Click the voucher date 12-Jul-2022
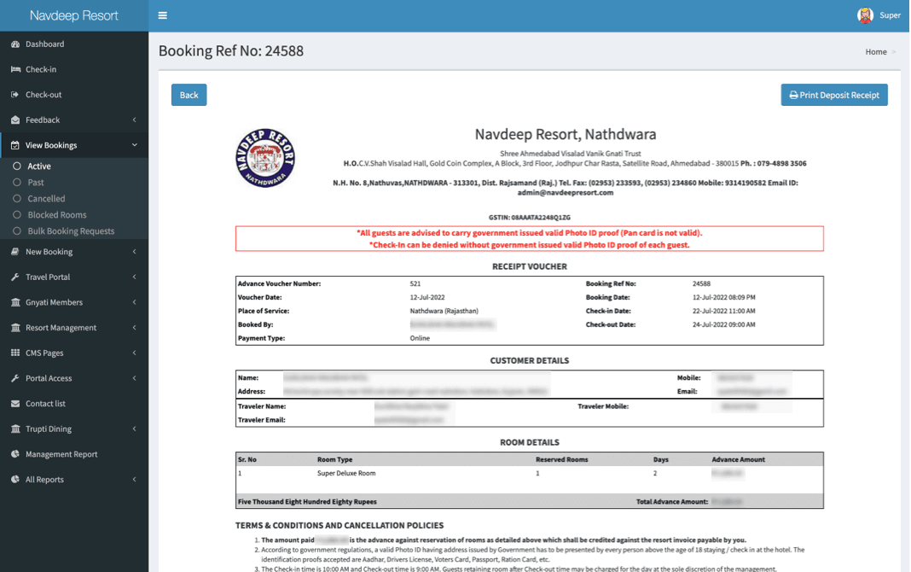Image resolution: width=911 pixels, height=572 pixels. coord(427,297)
